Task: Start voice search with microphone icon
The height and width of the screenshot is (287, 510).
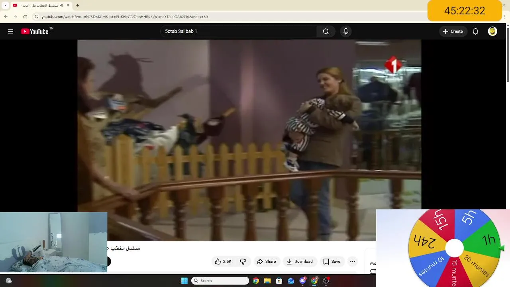Action: click(346, 31)
